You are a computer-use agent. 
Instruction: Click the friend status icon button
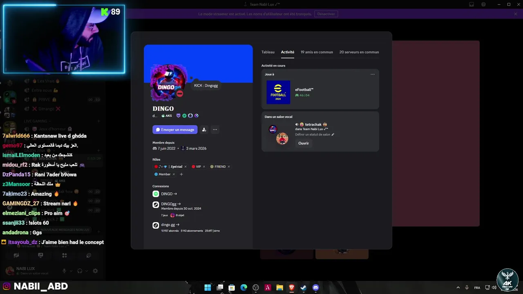[x=204, y=129]
